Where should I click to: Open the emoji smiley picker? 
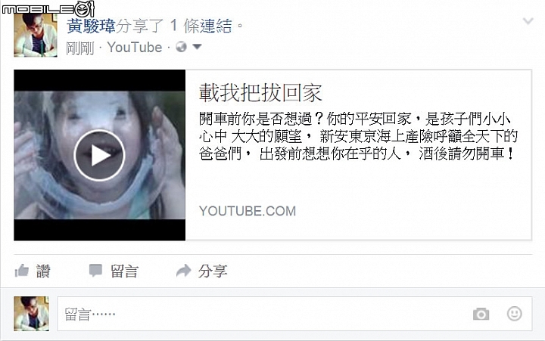coord(514,314)
